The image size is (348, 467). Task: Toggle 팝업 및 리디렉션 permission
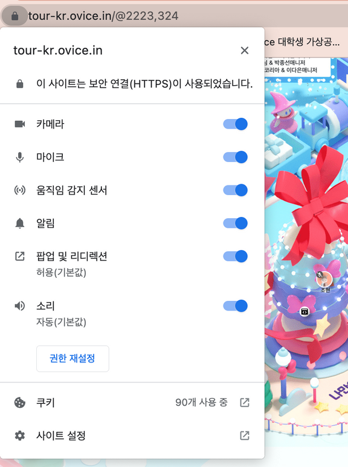(236, 256)
